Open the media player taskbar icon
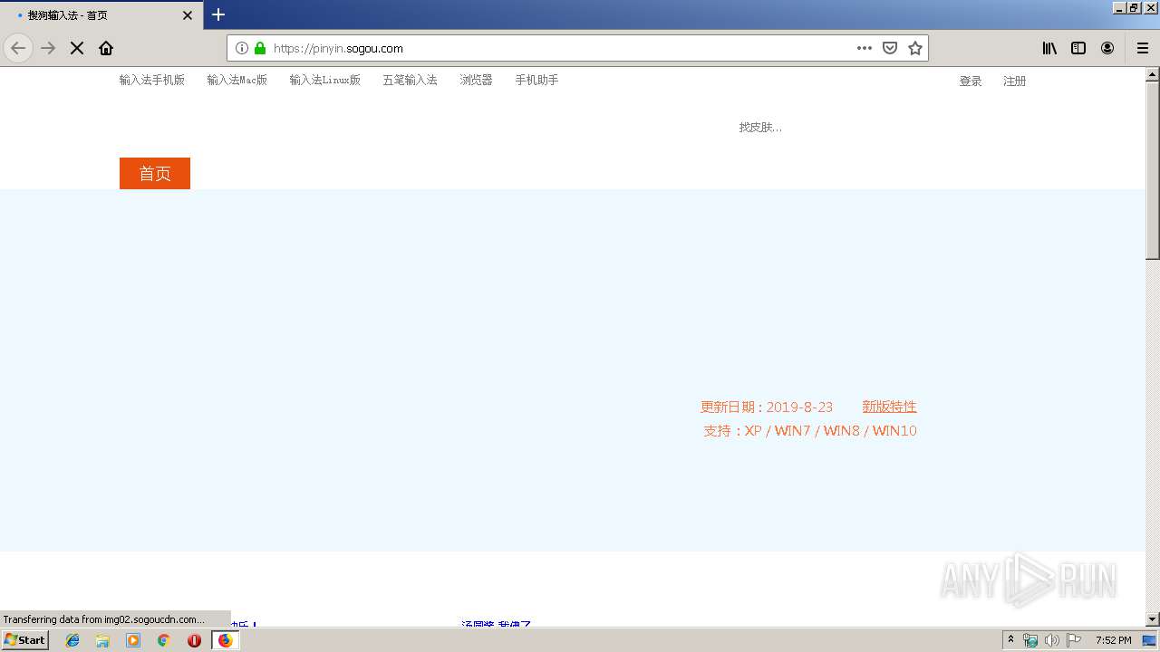The image size is (1160, 652). tap(133, 640)
